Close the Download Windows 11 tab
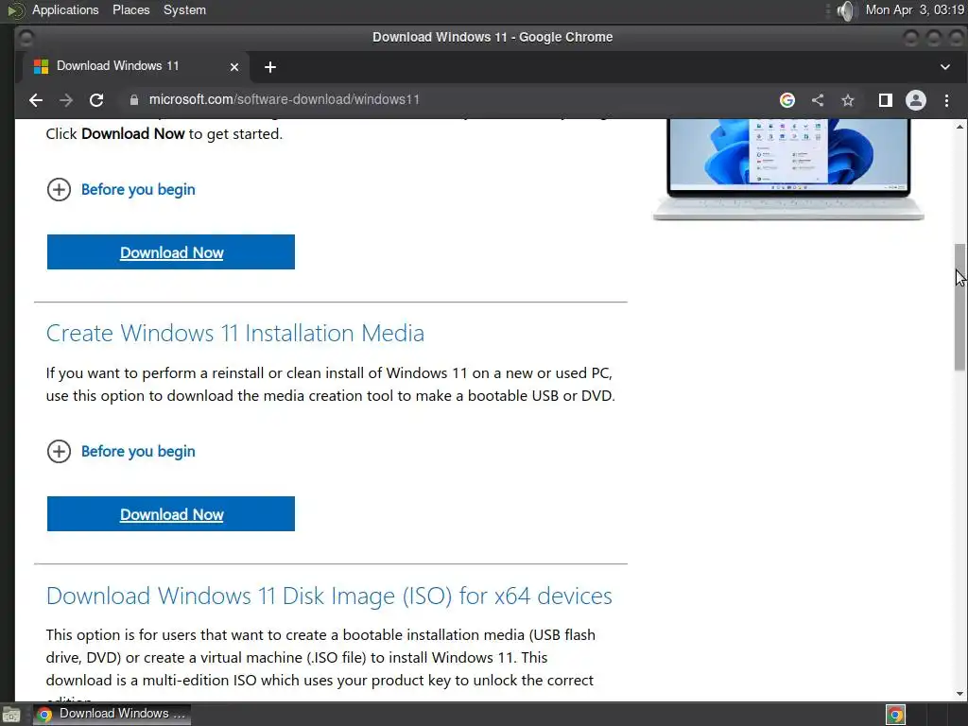 coord(234,67)
